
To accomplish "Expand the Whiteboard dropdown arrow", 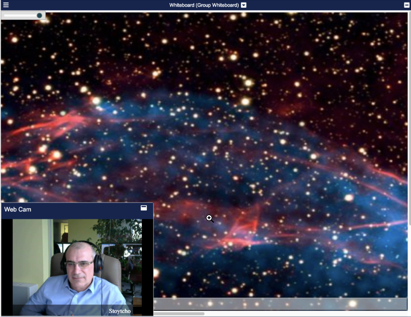I will click(x=244, y=5).
